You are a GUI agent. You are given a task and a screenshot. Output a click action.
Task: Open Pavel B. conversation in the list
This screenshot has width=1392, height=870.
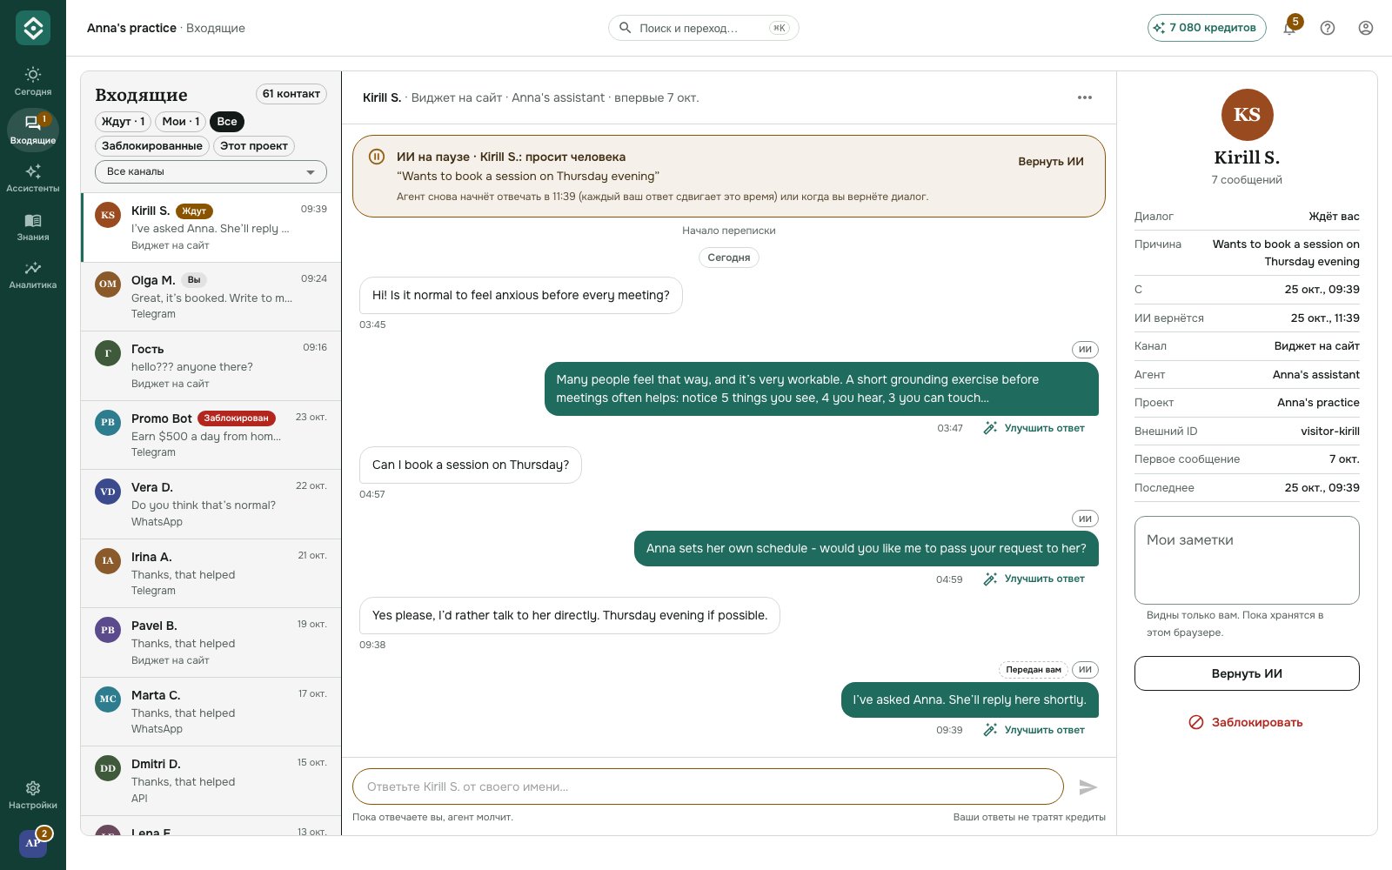[x=211, y=642]
